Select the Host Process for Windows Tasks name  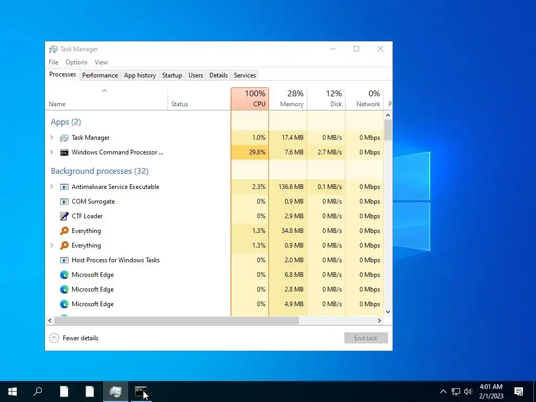116,260
